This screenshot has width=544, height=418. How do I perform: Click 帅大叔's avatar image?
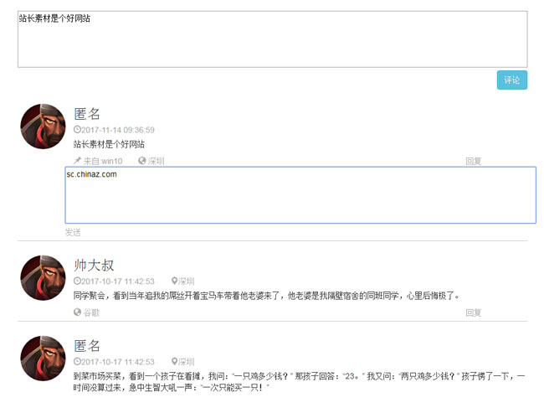pyautogui.click(x=43, y=278)
